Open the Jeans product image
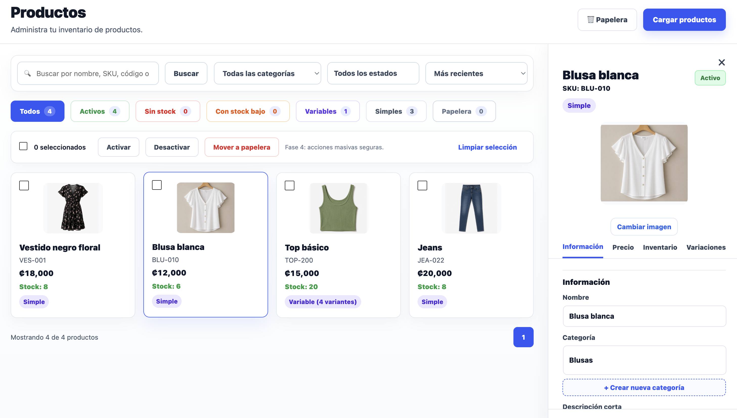Viewport: 737px width, 418px height. pos(471,208)
